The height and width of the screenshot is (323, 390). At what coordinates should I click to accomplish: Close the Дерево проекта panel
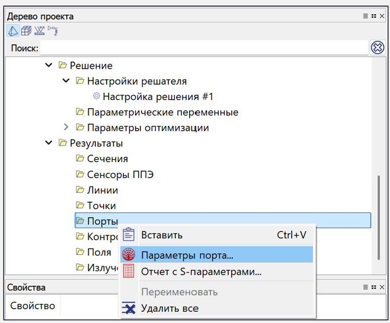coord(383,16)
